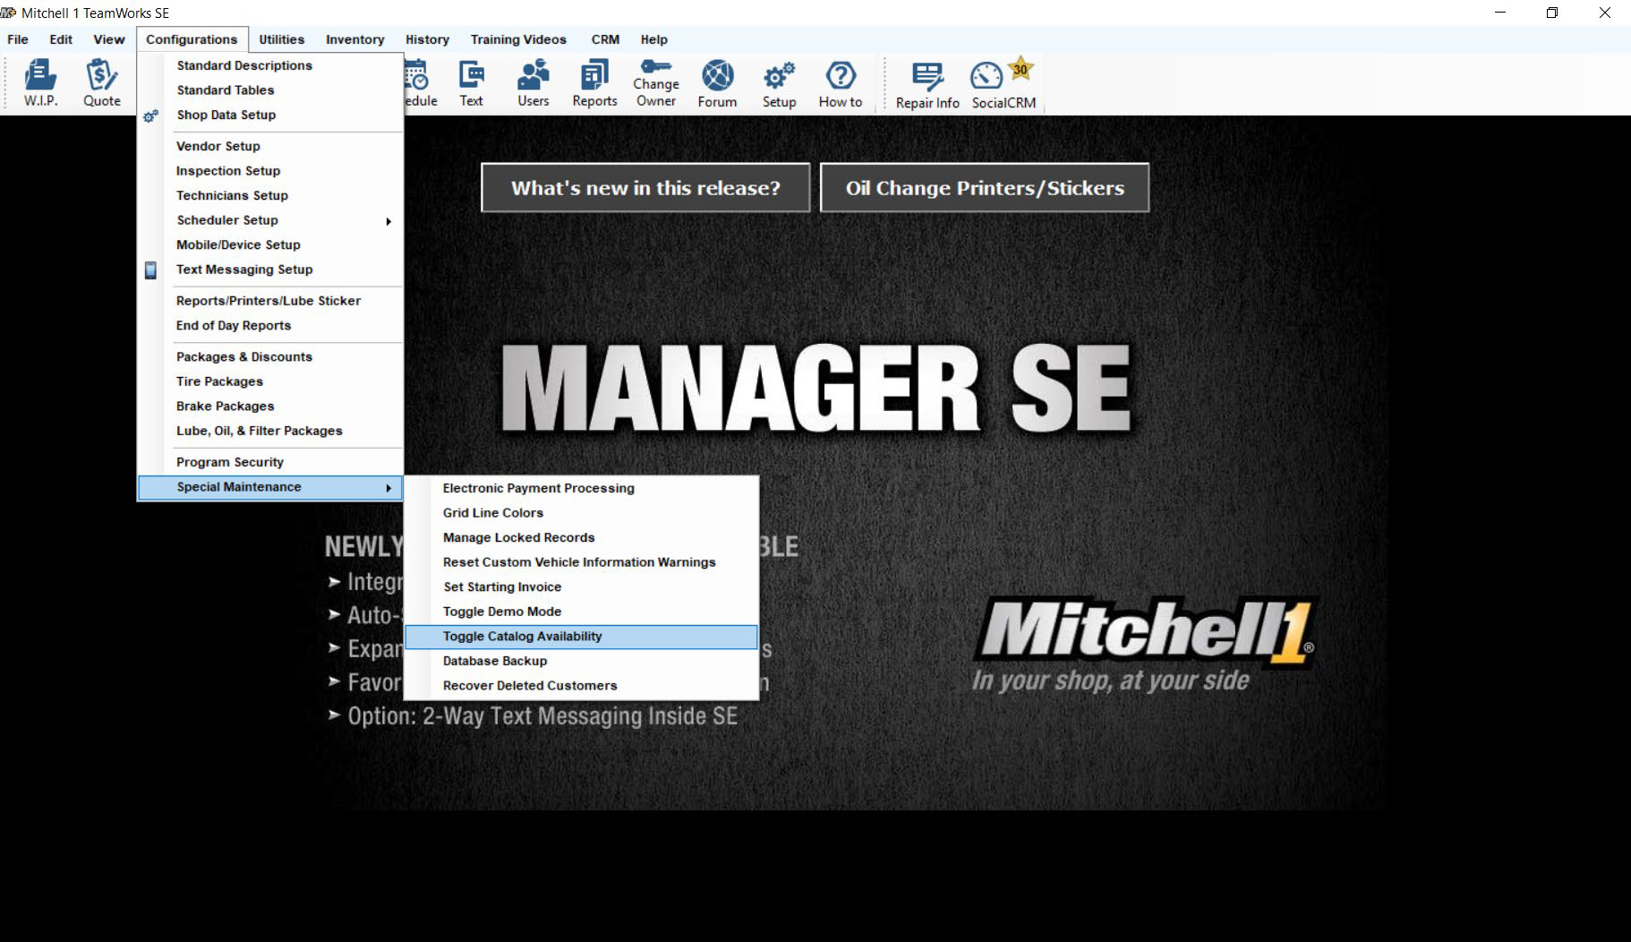Create a new Quote
Screen dimensions: 1631x942
pyautogui.click(x=101, y=82)
